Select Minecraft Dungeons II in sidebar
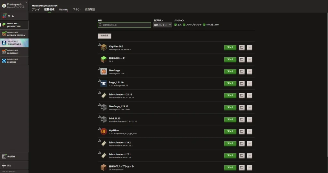The height and width of the screenshot is (173, 328). pyautogui.click(x=14, y=43)
